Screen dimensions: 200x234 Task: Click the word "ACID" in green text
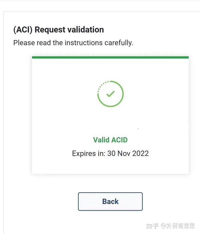[119, 140]
